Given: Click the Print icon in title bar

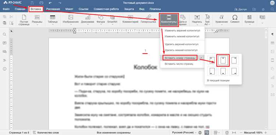Looking at the screenshot, I should pyautogui.click(x=41, y=3).
